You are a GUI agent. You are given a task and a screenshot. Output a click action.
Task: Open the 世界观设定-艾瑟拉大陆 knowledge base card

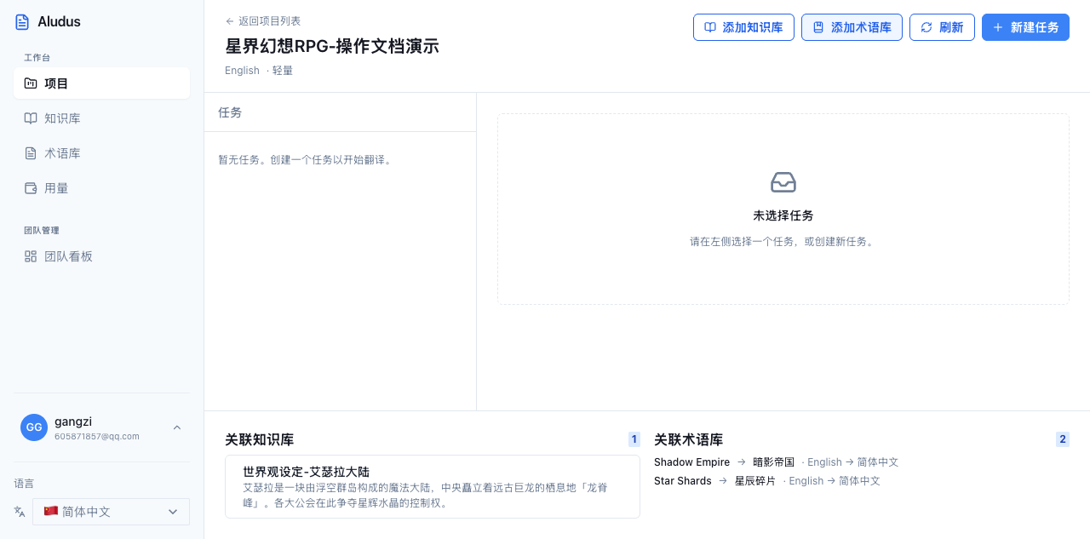click(433, 486)
